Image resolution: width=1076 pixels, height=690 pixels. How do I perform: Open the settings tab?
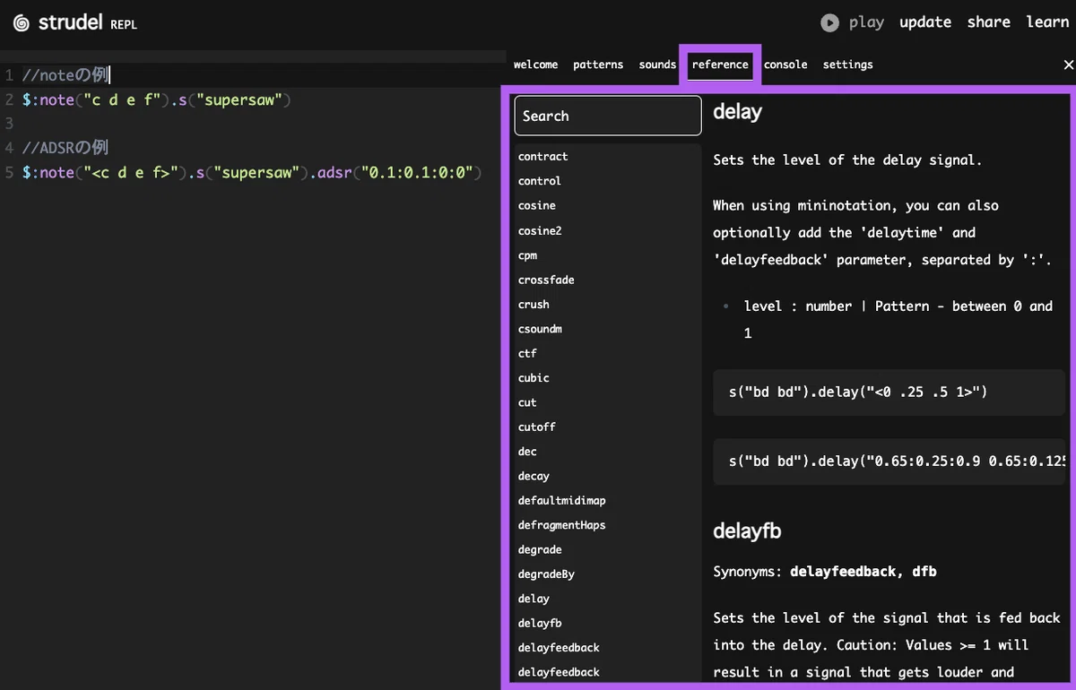pos(847,65)
